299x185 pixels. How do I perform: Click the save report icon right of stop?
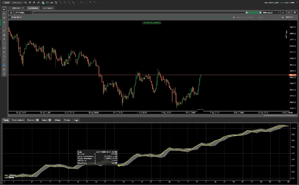295,12
